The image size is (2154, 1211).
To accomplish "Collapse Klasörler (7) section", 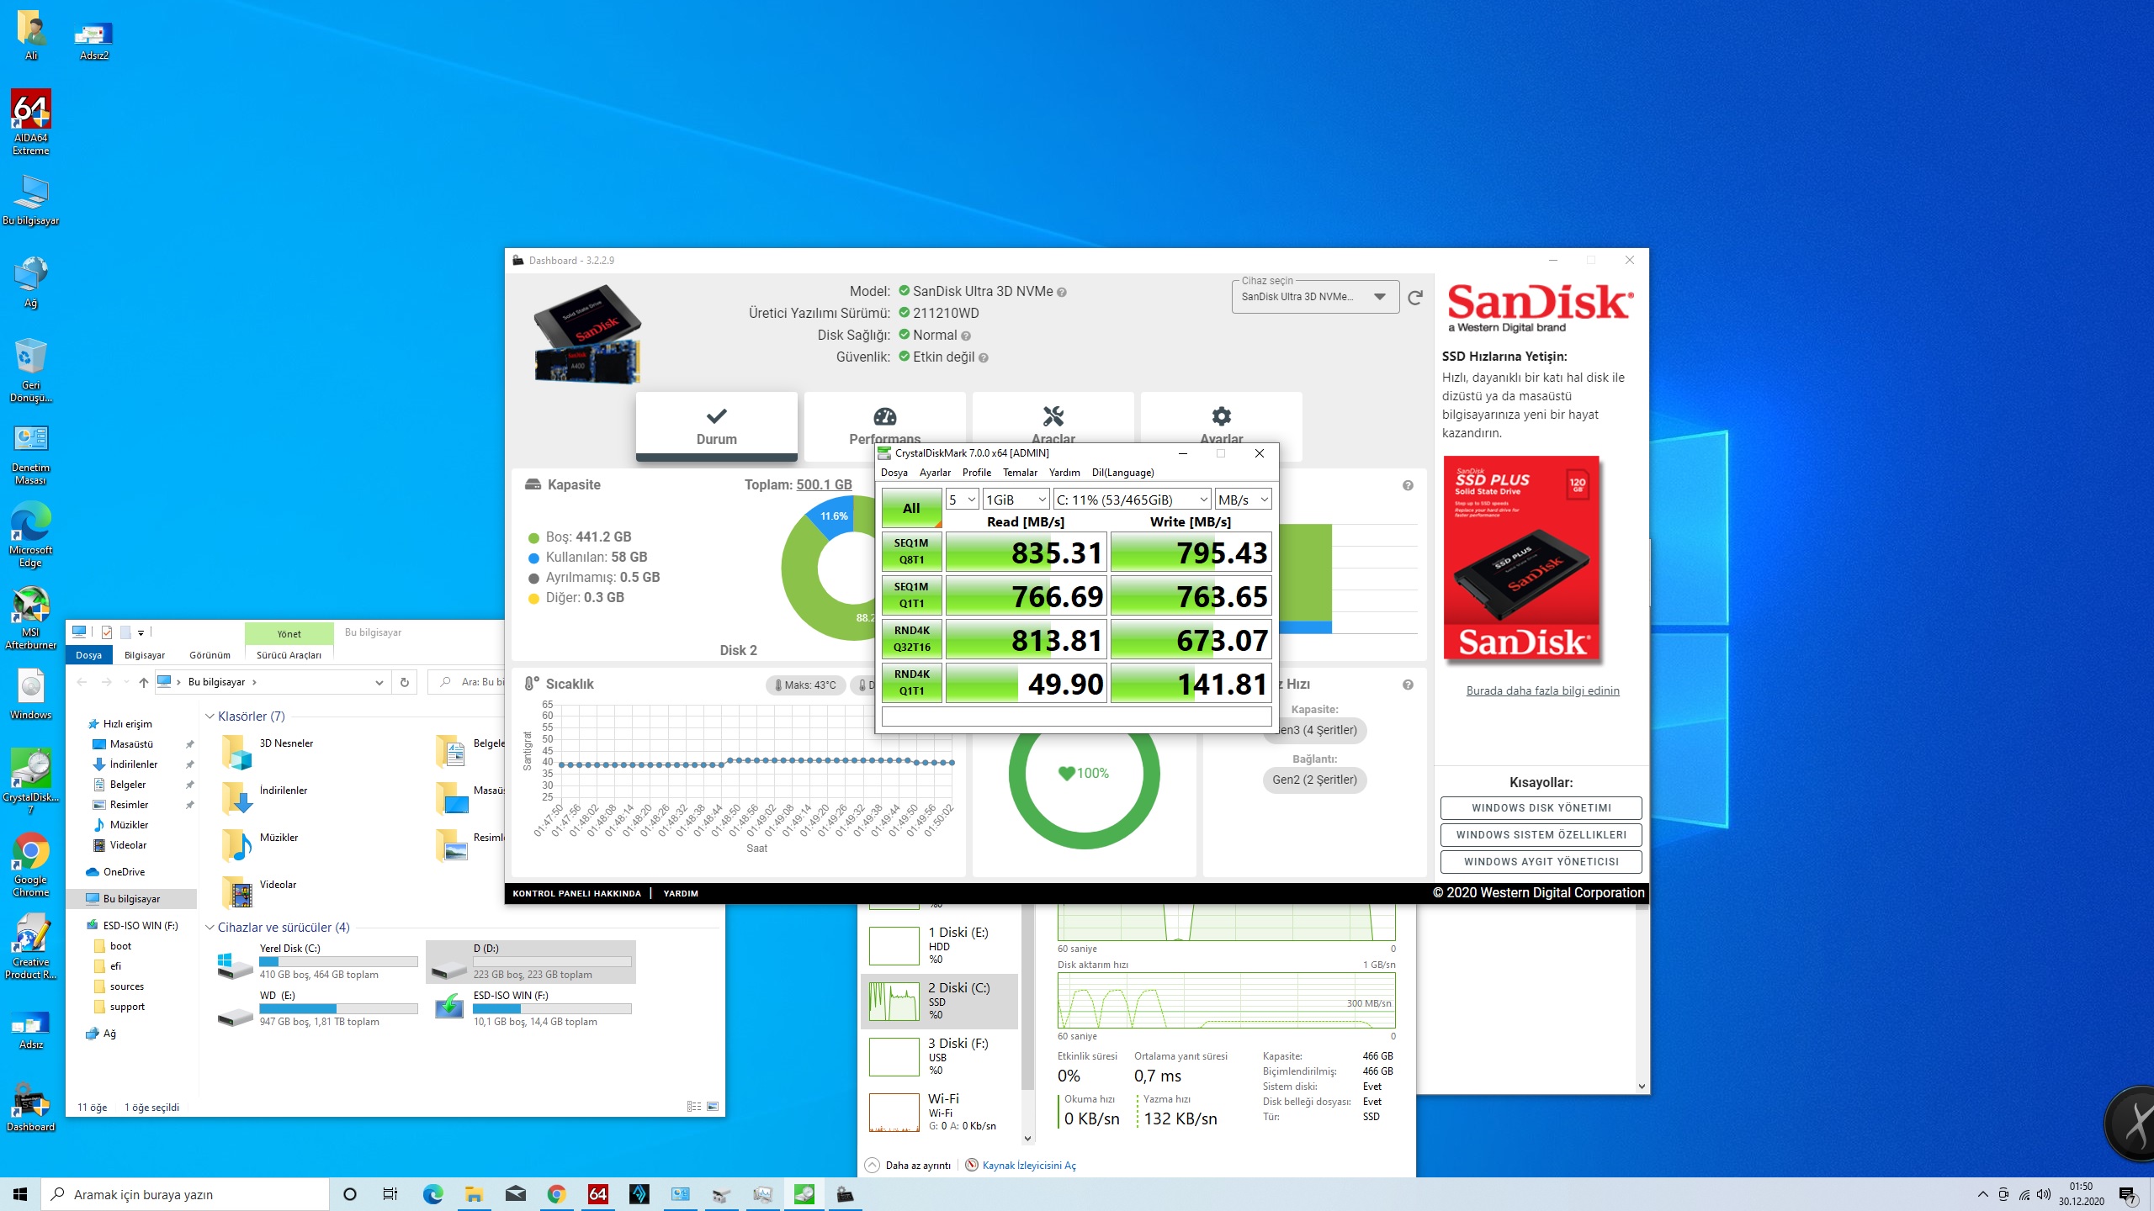I will [210, 717].
